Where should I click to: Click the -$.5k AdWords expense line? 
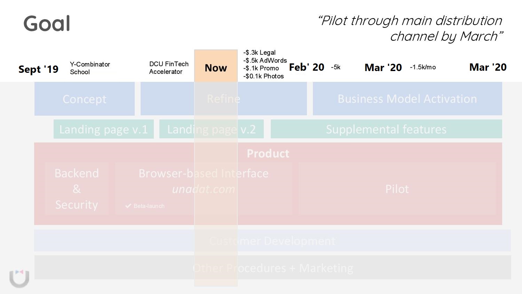pos(265,60)
